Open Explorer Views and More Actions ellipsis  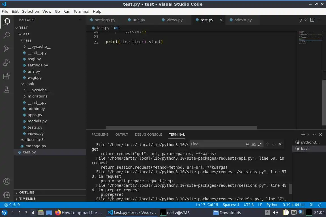click(x=80, y=20)
